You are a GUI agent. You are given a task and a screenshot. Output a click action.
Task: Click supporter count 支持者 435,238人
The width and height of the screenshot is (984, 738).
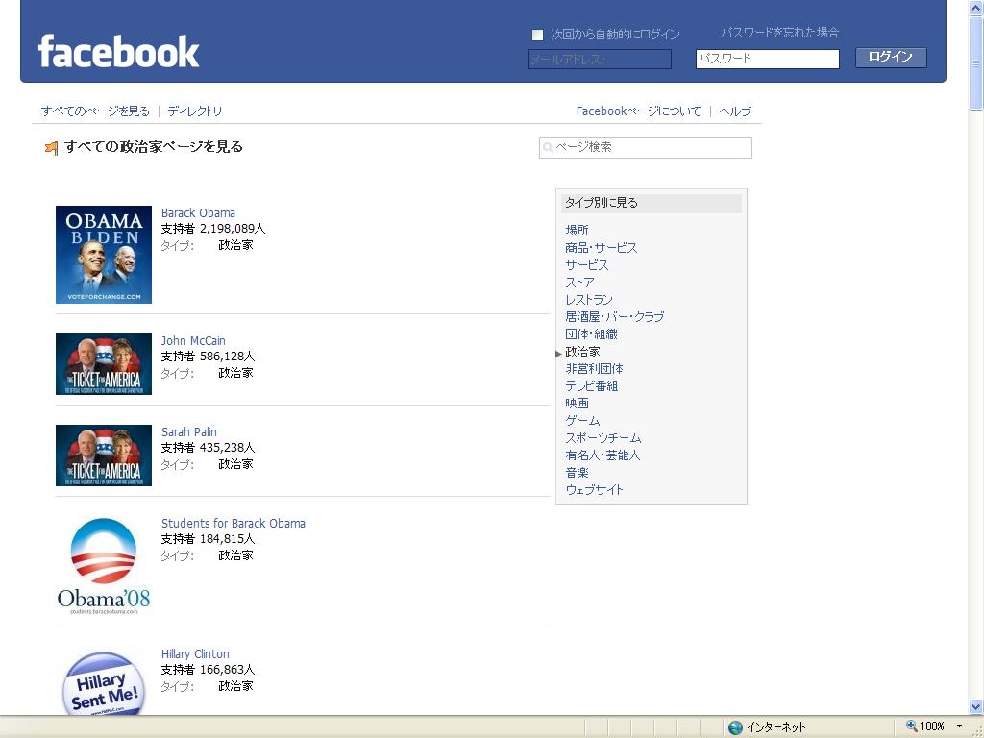[x=208, y=448]
